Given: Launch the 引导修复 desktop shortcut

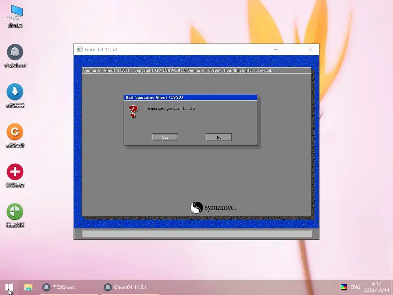Looking at the screenshot, I should [15, 176].
